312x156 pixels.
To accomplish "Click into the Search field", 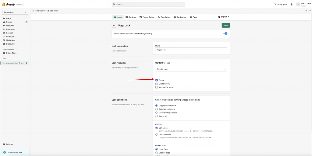I will (148, 4).
